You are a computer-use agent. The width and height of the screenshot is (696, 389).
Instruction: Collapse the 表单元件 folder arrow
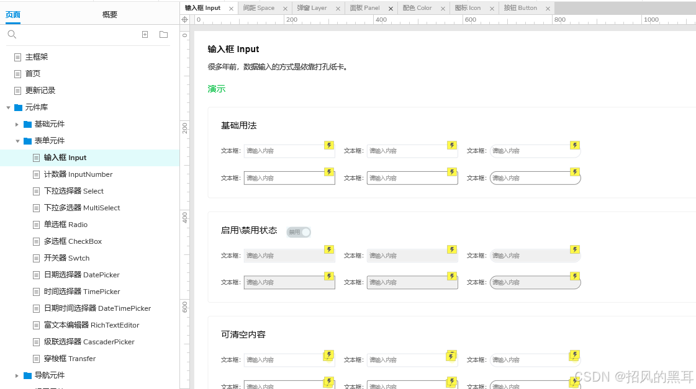[18, 141]
